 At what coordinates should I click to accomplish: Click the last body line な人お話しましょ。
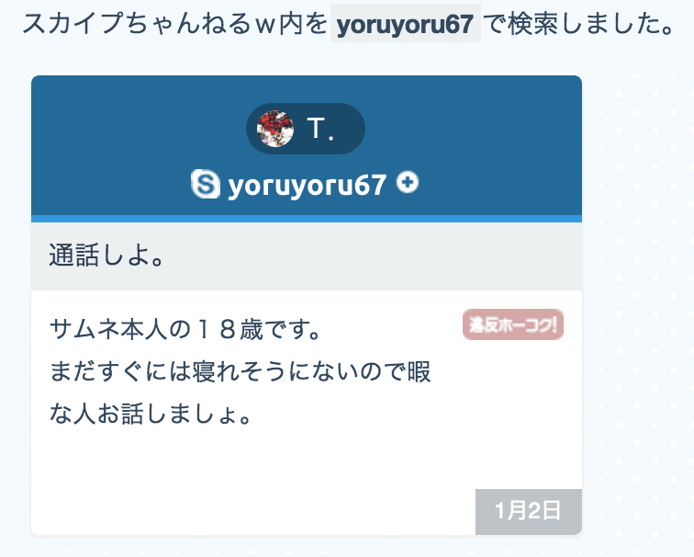[151, 414]
